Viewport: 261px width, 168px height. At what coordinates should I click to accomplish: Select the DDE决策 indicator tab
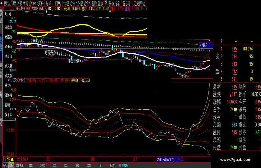[19, 165]
